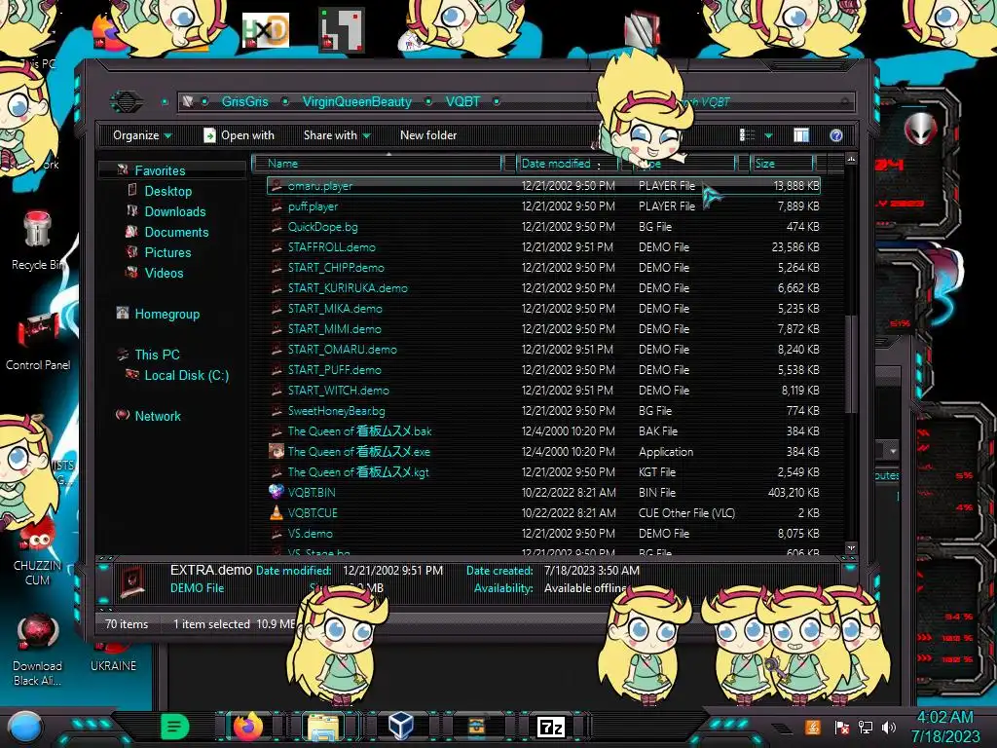Select the START_MIKA.demo file
Viewport: 997px width, 748px height.
(543, 309)
